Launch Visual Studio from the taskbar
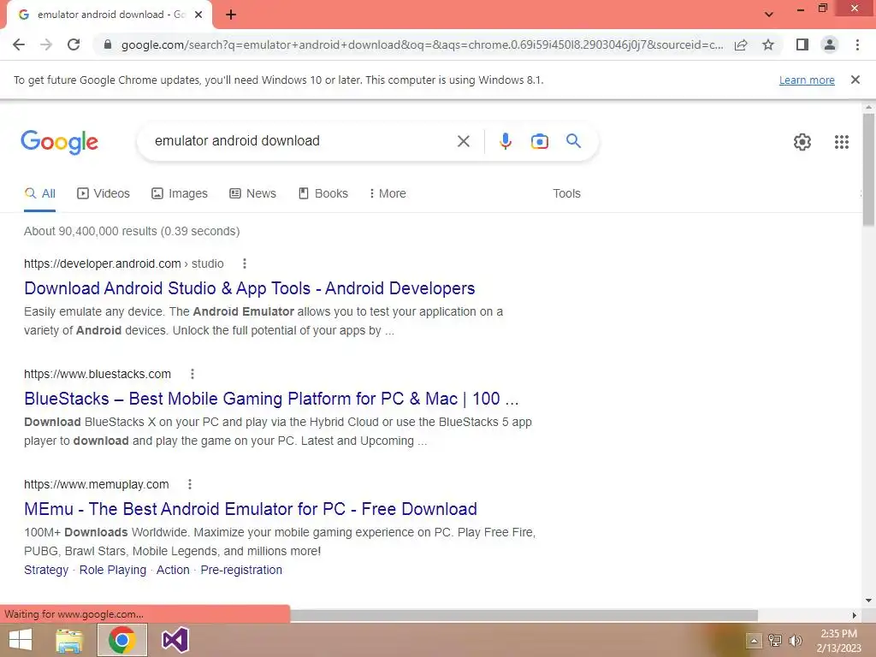 (x=175, y=640)
